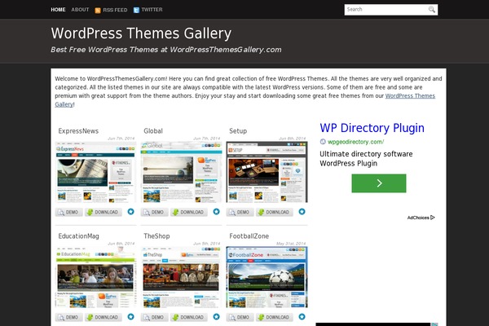This screenshot has height=326, width=489.
Task: Launch the Global theme demo
Action: pos(154,212)
